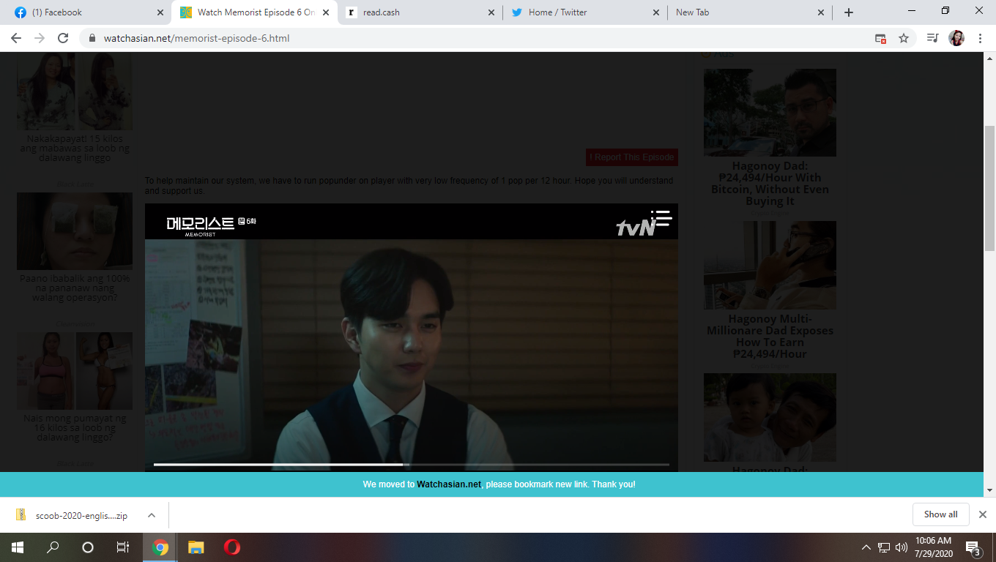
Task: Show hidden system tray icons
Action: (866, 547)
